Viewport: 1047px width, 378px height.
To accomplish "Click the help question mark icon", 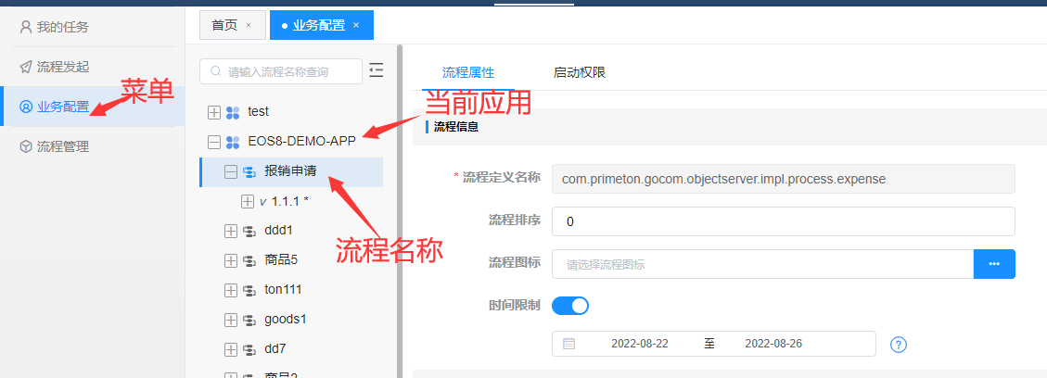I will coord(898,345).
